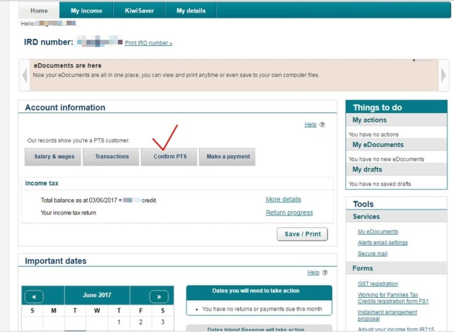454x332 pixels.
Task: Expand My actions section
Action: click(x=397, y=120)
